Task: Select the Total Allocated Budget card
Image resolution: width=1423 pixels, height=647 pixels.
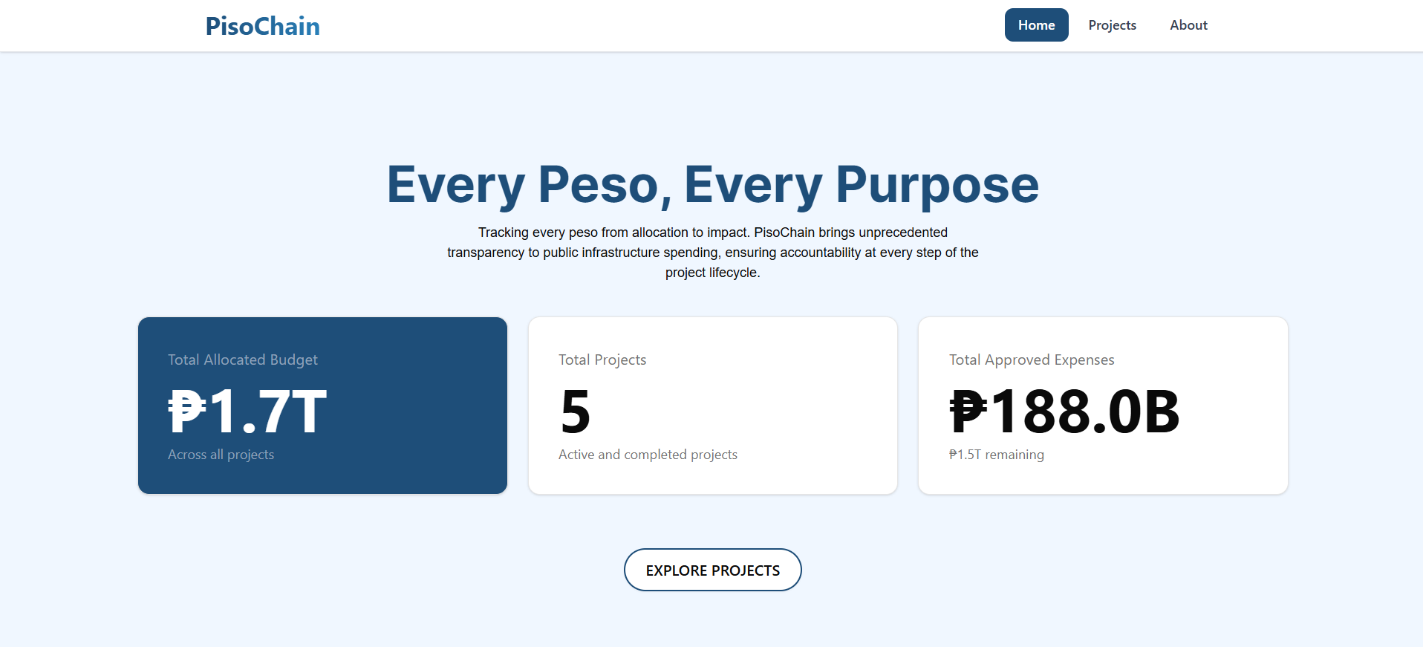Action: click(322, 406)
